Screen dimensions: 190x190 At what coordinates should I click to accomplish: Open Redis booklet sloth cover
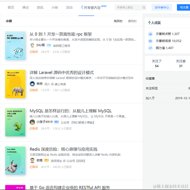point(15,161)
